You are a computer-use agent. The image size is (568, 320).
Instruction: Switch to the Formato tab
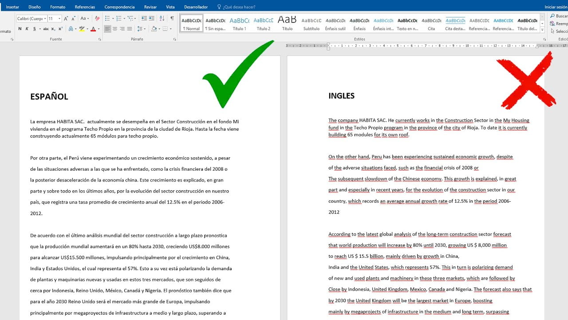click(58, 7)
